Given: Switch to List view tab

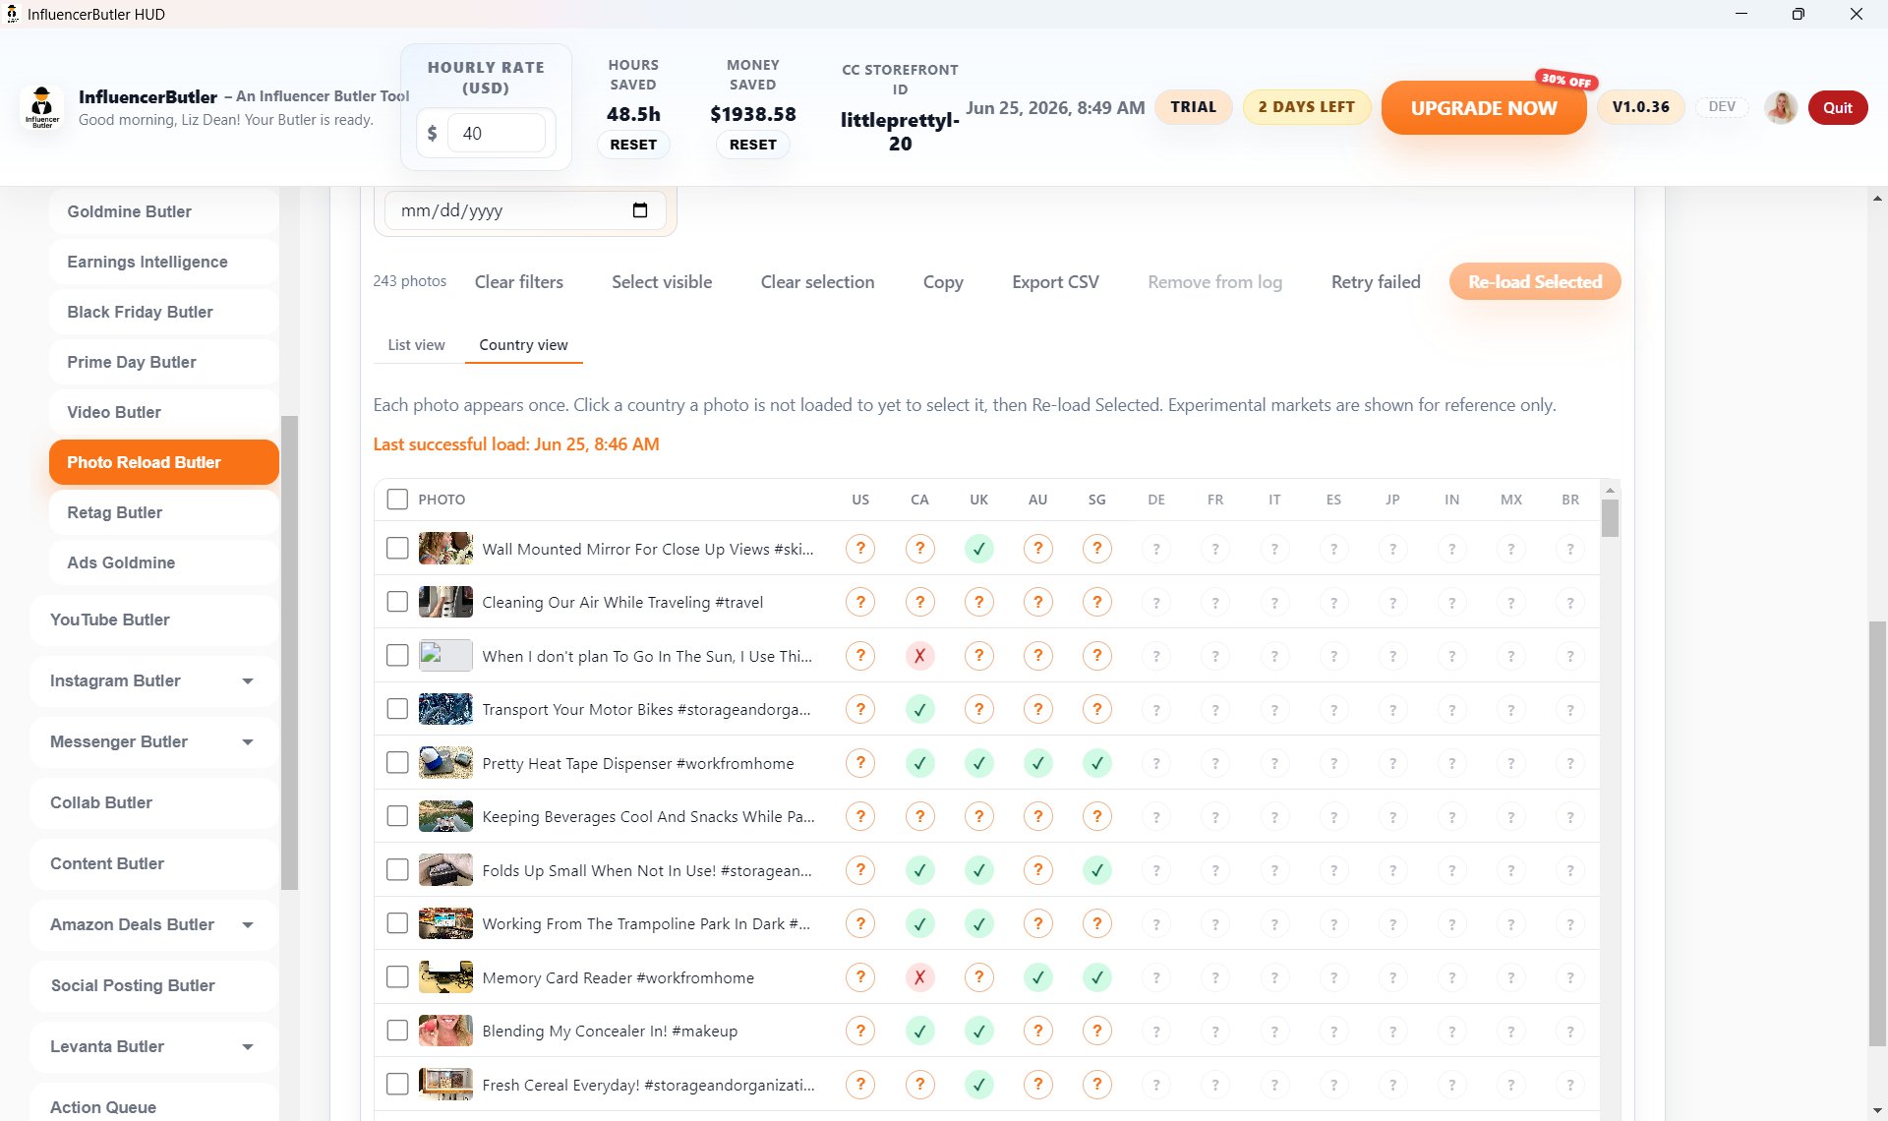Looking at the screenshot, I should [416, 345].
